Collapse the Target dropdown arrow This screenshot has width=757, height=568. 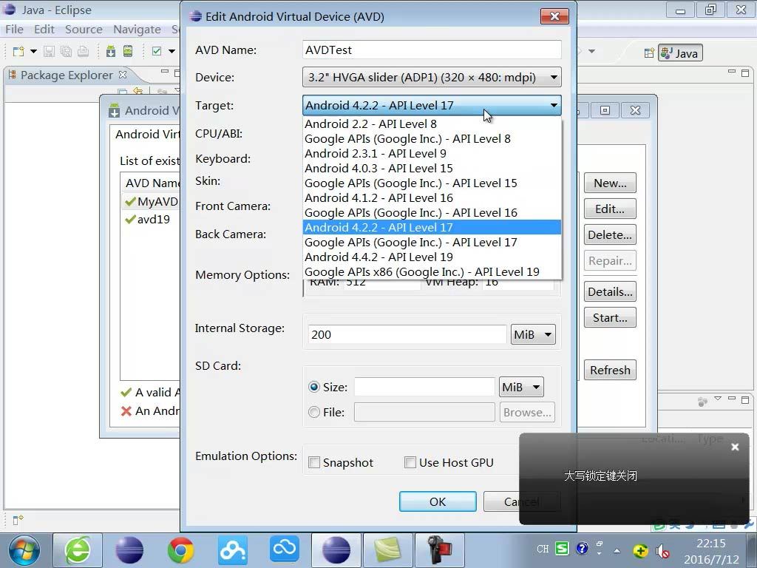554,105
